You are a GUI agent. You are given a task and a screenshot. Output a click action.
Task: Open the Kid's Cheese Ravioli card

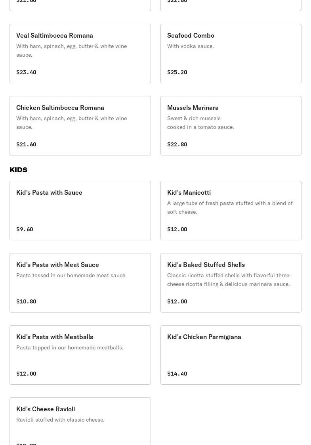click(80, 421)
